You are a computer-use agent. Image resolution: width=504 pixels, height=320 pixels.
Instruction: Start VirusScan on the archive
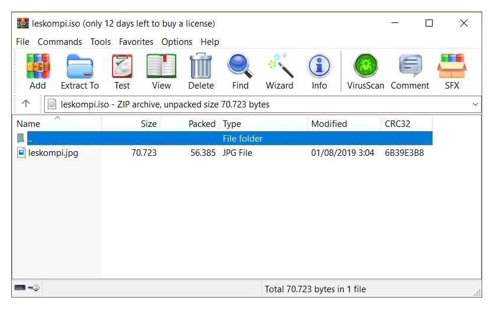tap(365, 66)
